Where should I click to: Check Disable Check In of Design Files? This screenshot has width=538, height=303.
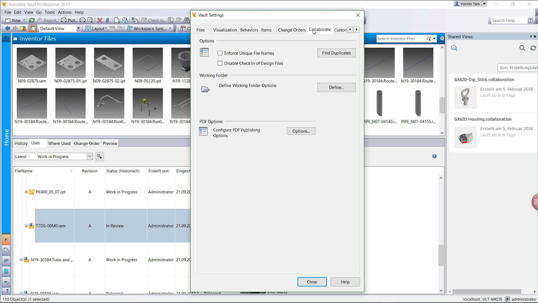(x=220, y=63)
